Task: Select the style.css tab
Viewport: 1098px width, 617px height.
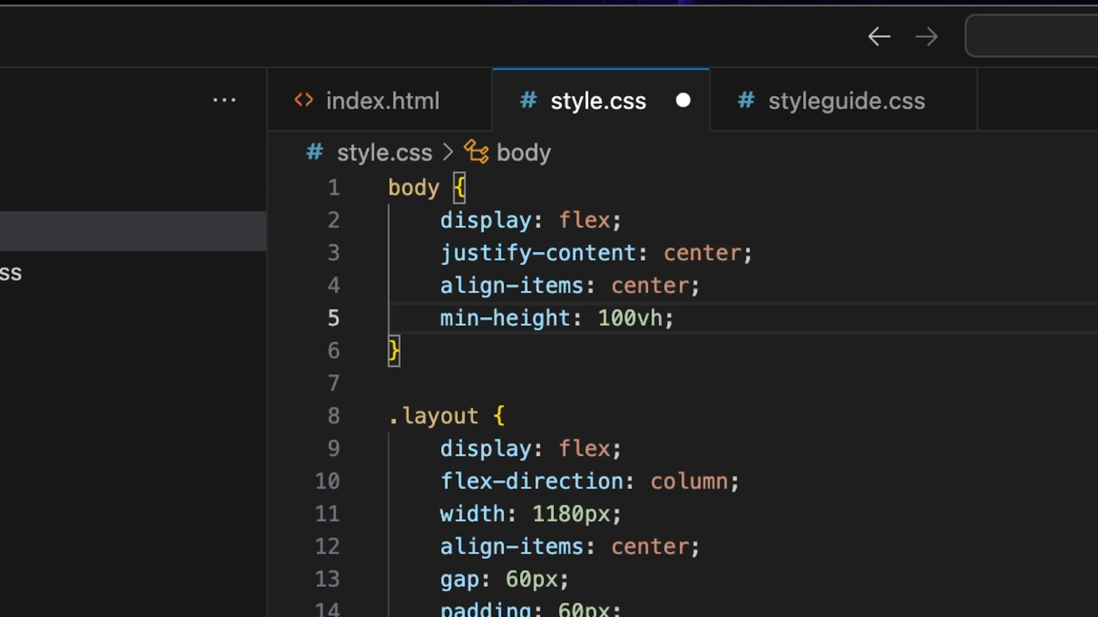Action: (598, 101)
